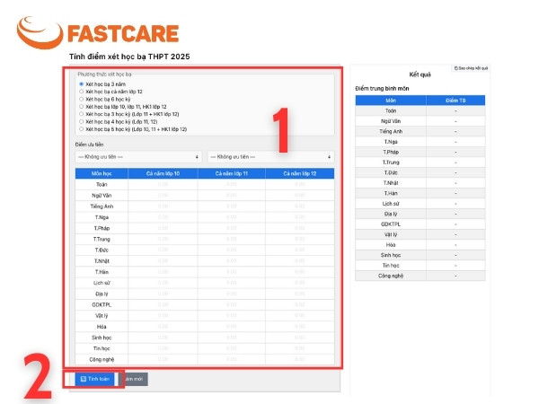Viewport: 539px width, 404px height.
Task: Click "Công nghệ" row in the results table
Action: coord(420,276)
